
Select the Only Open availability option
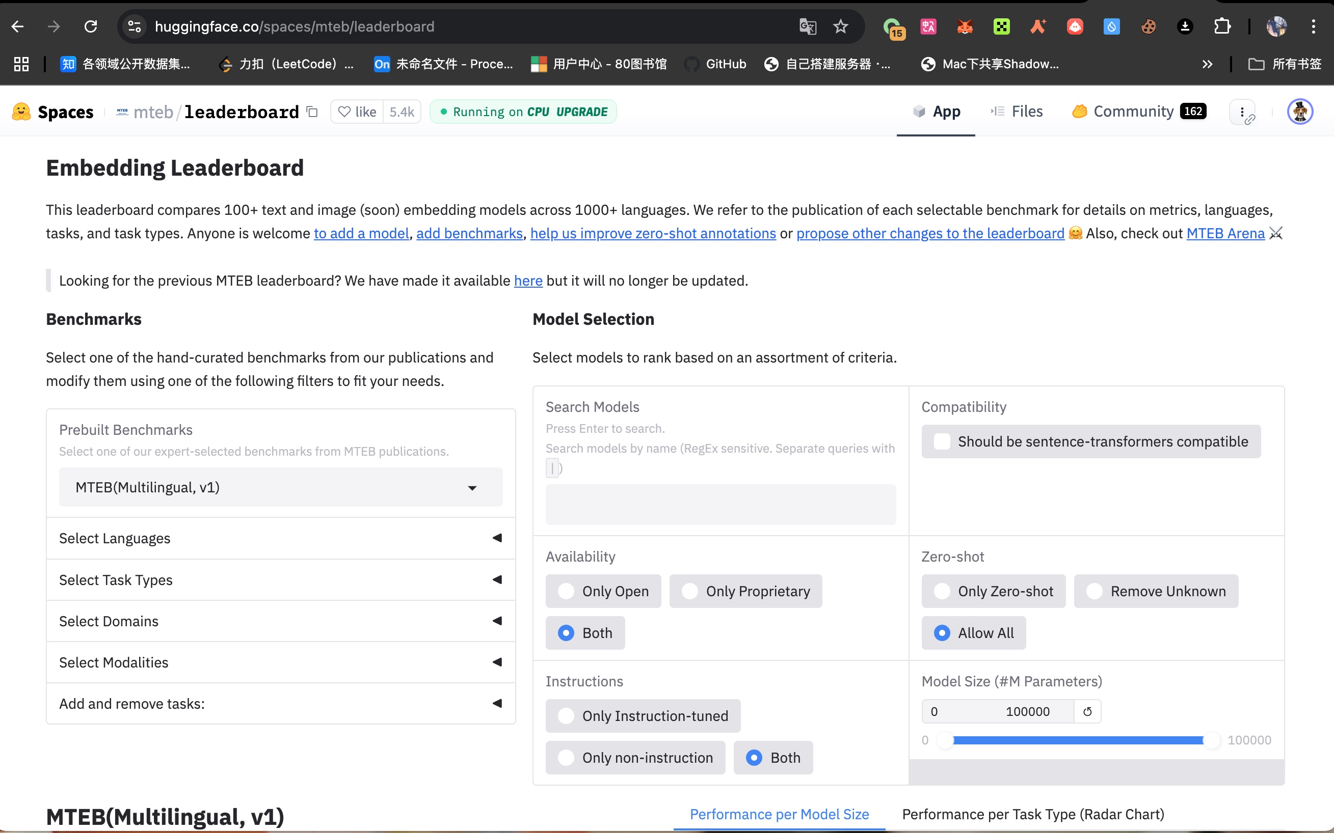603,591
